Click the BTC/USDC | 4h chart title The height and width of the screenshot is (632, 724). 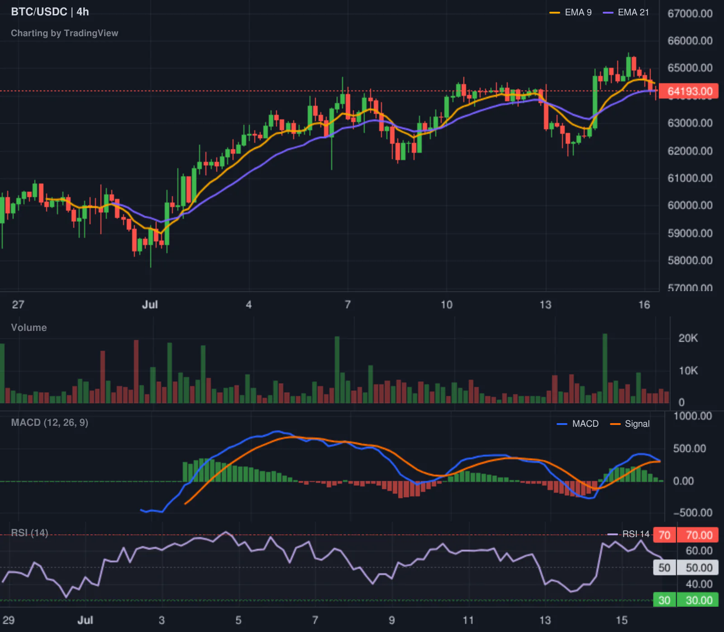click(x=50, y=12)
